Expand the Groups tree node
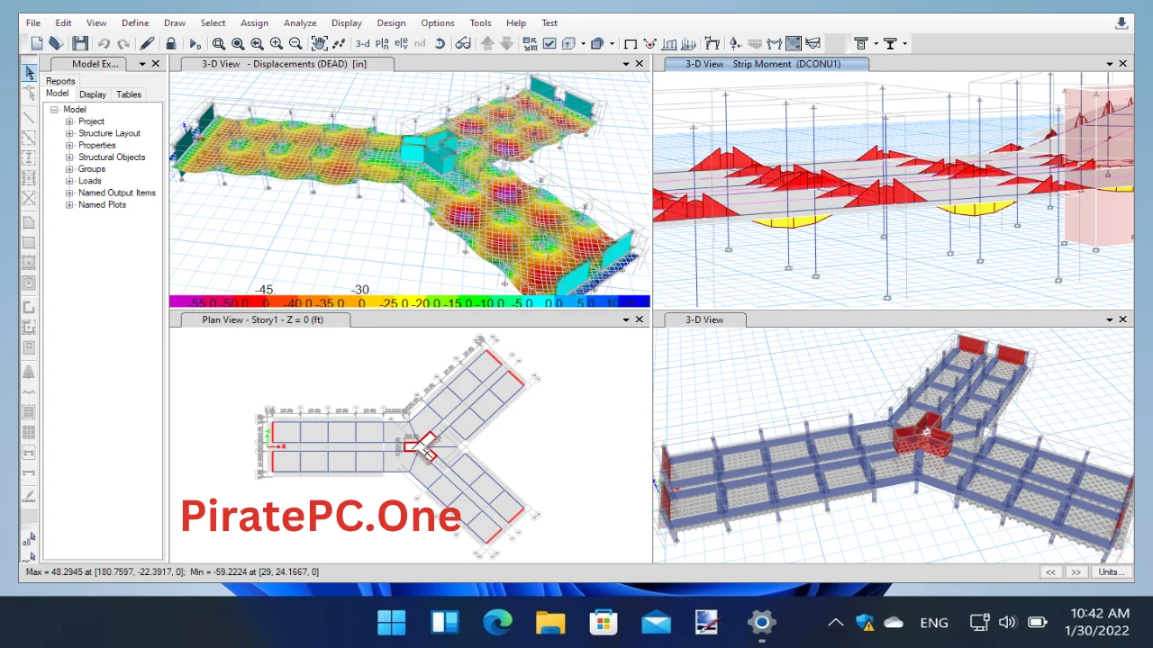1153x648 pixels. click(x=69, y=169)
